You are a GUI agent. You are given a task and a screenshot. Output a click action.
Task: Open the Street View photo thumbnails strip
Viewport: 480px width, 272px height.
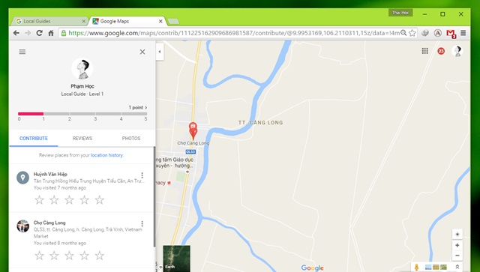click(x=436, y=267)
